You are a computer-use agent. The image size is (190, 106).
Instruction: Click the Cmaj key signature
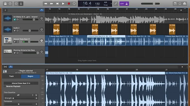pos(106,5)
